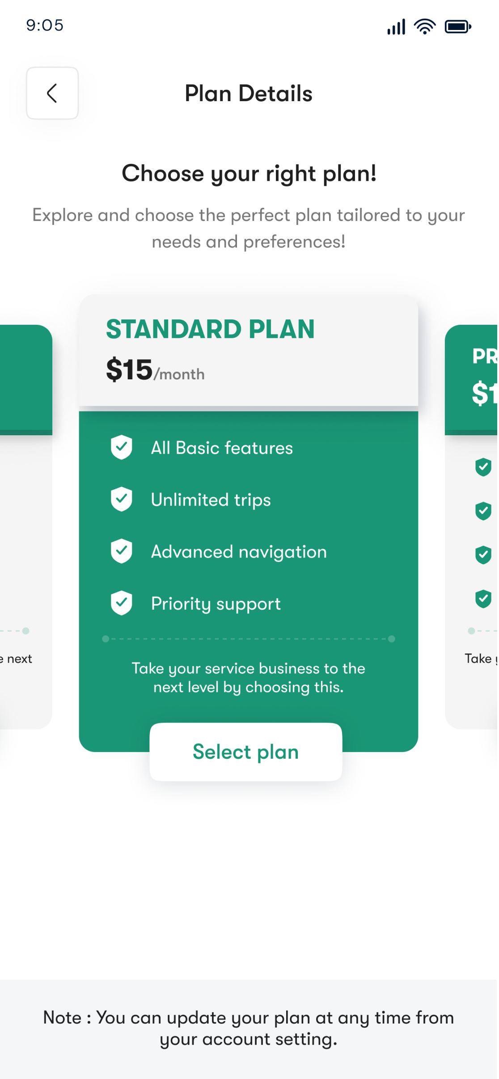Screen dimensions: 499x1079
Task: Show the previous plan card on left
Action: [25, 523]
